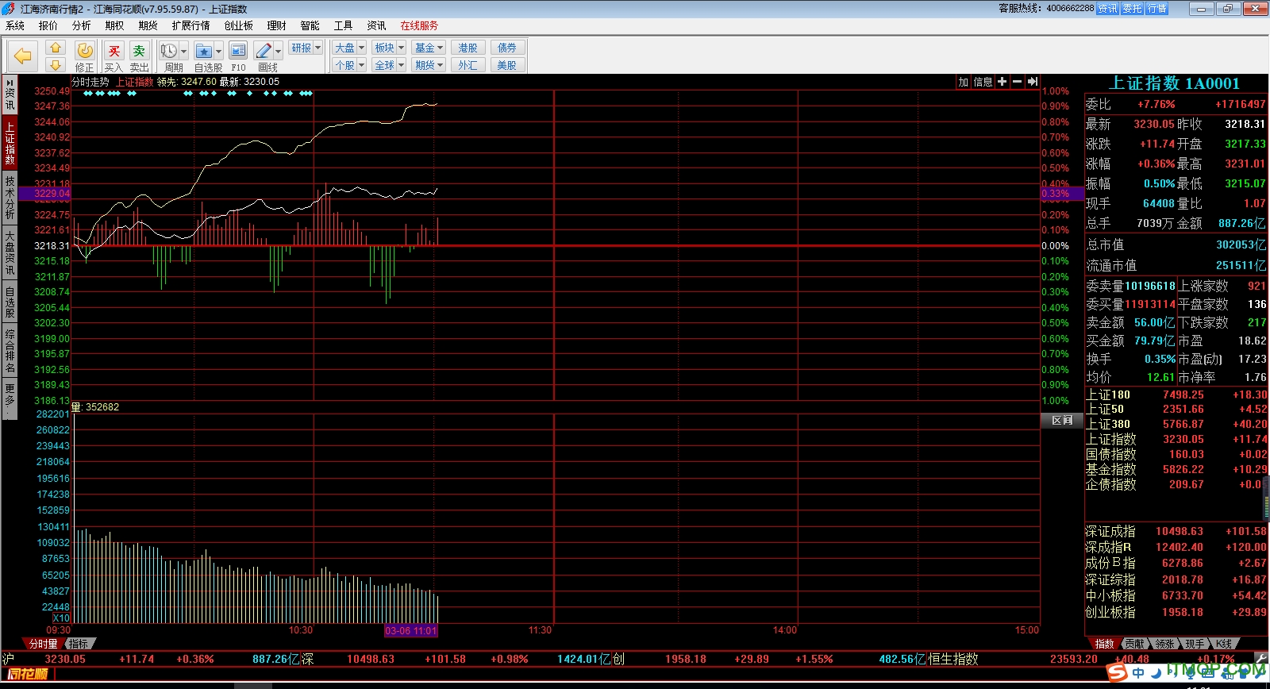1270x689 pixels.
Task: Click the 卖出 sell icon
Action: tap(139, 52)
